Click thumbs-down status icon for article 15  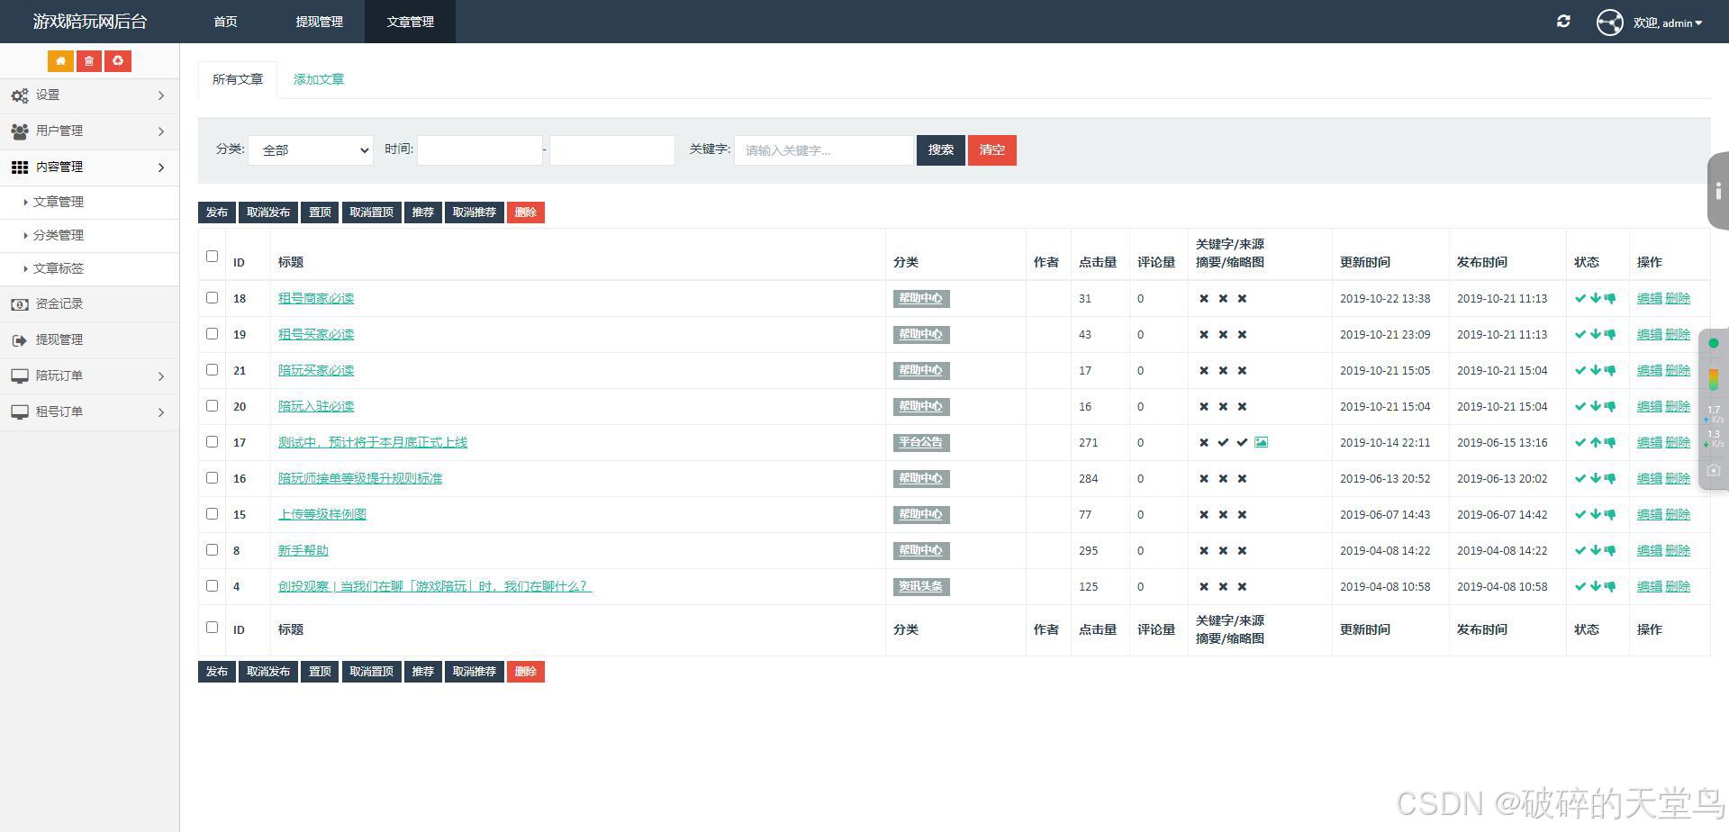(x=1609, y=514)
